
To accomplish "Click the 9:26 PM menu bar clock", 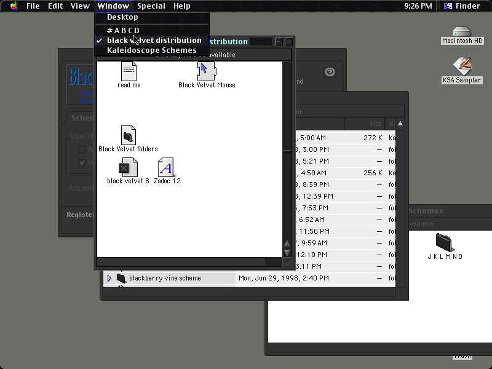I will [418, 6].
